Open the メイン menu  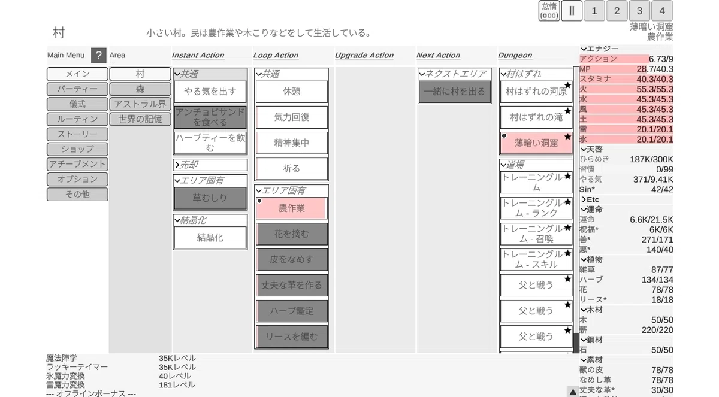click(x=77, y=74)
